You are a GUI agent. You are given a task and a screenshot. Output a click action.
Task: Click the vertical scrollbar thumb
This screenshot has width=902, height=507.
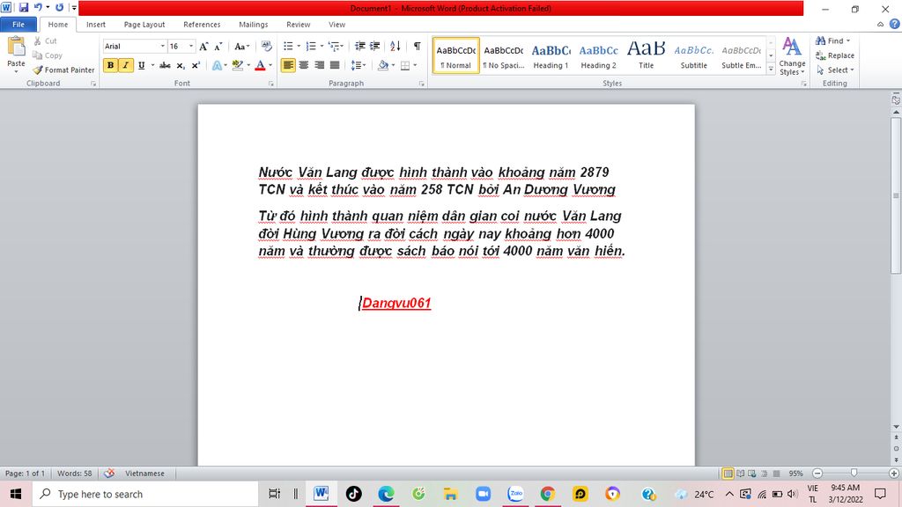[896, 195]
